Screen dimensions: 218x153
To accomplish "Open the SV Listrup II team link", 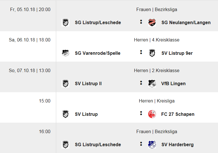I will click(x=88, y=83).
